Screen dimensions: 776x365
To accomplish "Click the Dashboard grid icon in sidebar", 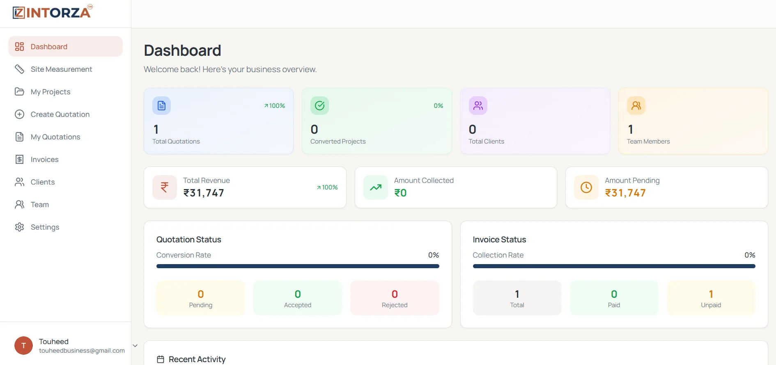I will point(19,46).
